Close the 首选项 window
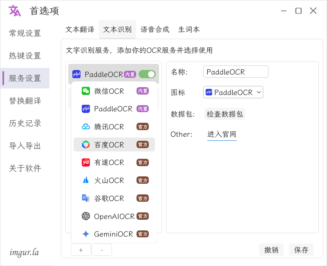 313,11
